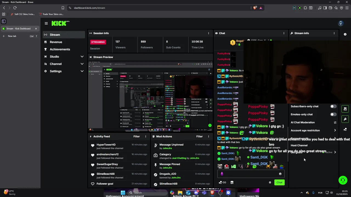Click the Drogado_420 banned entry
The height and width of the screenshot is (197, 351).
[182, 176]
